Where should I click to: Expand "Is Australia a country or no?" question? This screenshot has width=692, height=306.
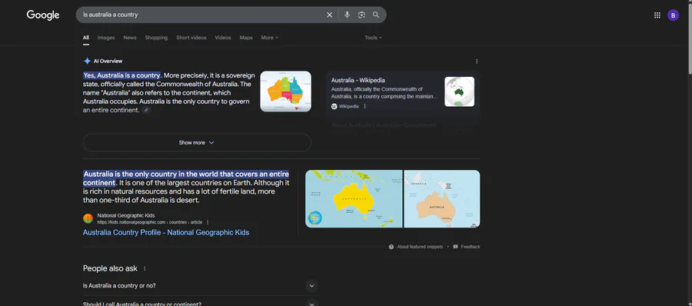pos(201,286)
